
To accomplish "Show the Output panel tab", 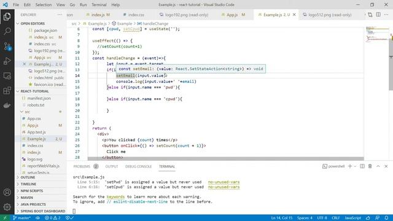I will pyautogui.click(x=112, y=166).
